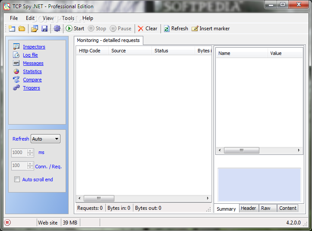
Task: Open the Tools menu
Action: click(x=68, y=18)
